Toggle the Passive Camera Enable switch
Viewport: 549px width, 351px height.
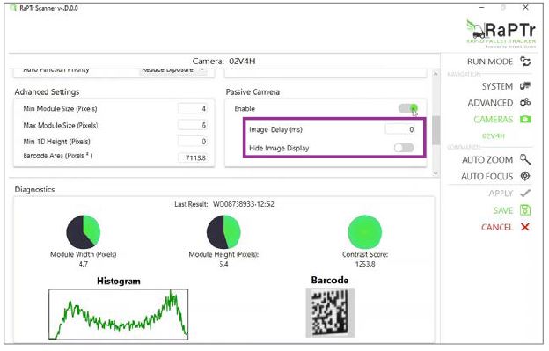pyautogui.click(x=407, y=108)
